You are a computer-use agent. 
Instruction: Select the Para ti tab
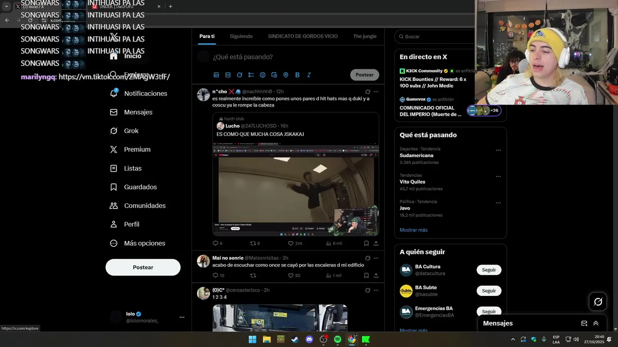pos(207,36)
